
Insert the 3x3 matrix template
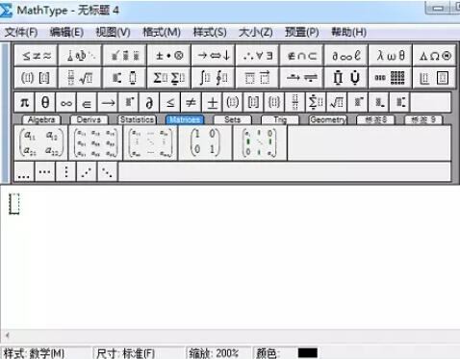[96, 142]
